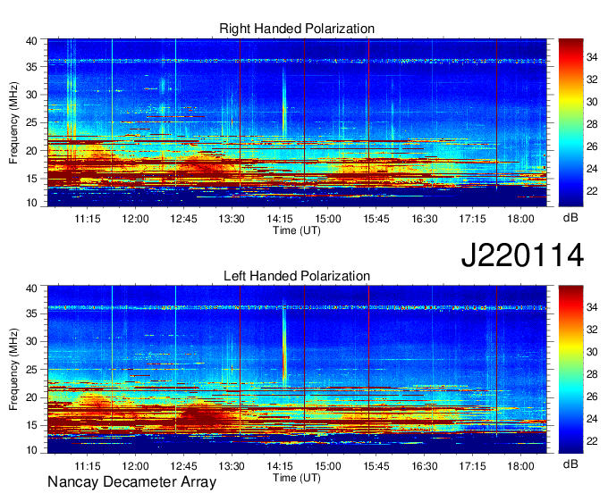Click 14:15 tick on Left Handed time axis
This screenshot has width=608, height=493.
(280, 465)
